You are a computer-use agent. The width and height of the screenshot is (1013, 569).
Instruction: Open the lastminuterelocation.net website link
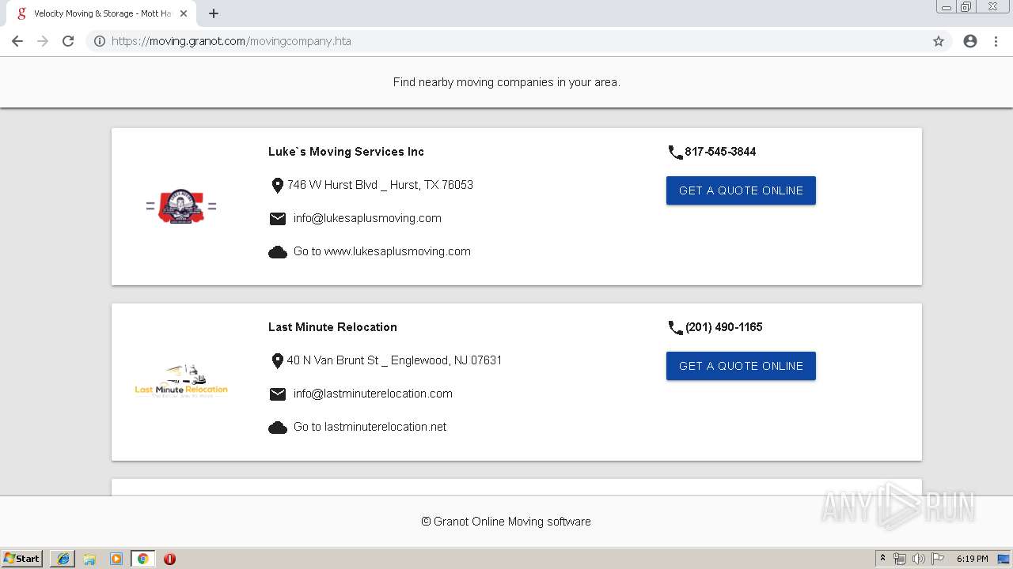click(x=370, y=427)
